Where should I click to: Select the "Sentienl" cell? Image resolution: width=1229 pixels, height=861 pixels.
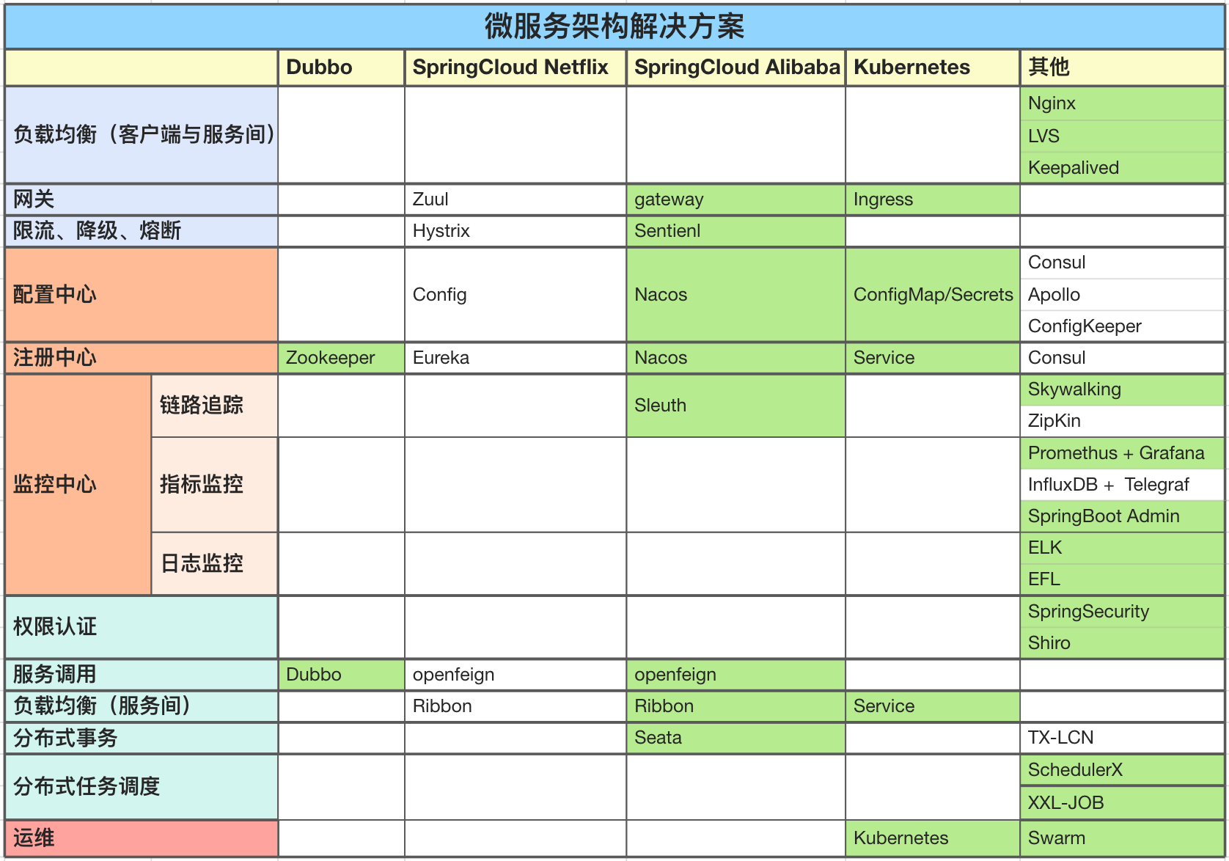(x=736, y=231)
